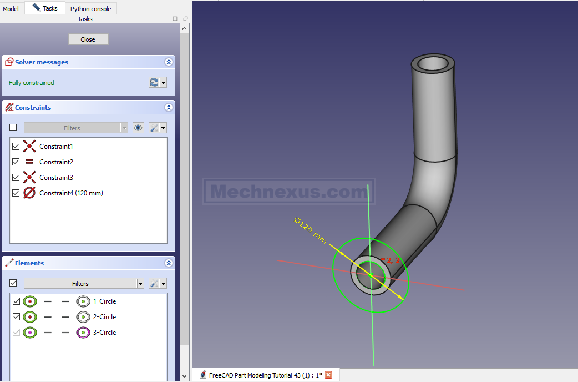
Task: Select Constraint3 in the list
Action: [x=57, y=178]
